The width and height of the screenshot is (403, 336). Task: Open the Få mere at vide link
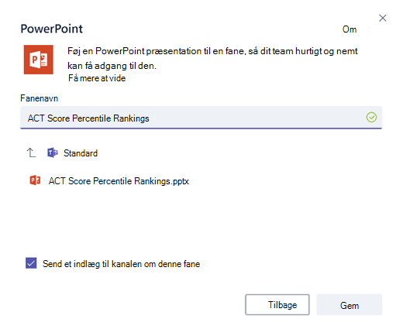[97, 78]
